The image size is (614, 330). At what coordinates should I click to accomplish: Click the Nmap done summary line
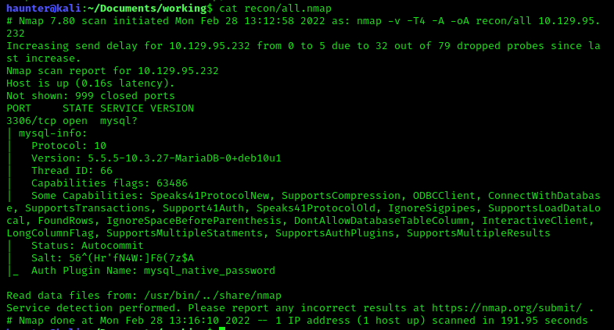click(x=297, y=320)
